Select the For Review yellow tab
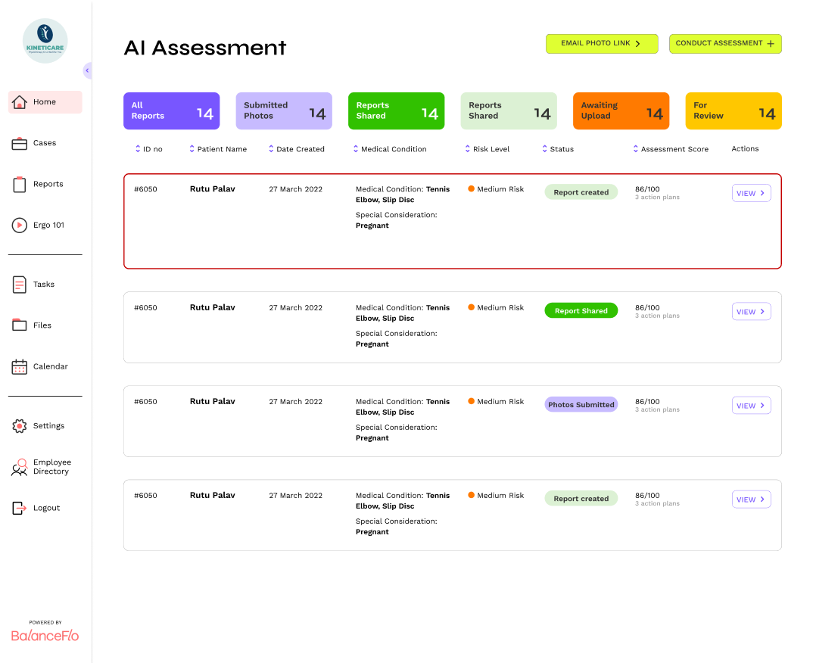 coord(734,111)
